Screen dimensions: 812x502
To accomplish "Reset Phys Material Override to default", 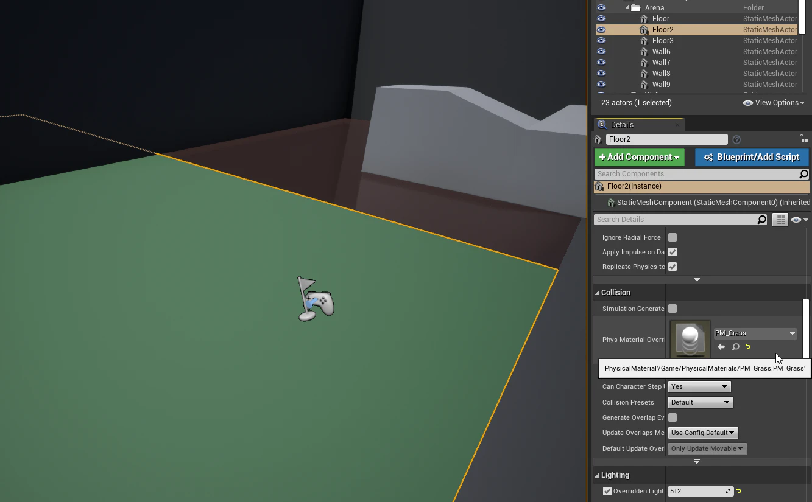I will click(748, 347).
